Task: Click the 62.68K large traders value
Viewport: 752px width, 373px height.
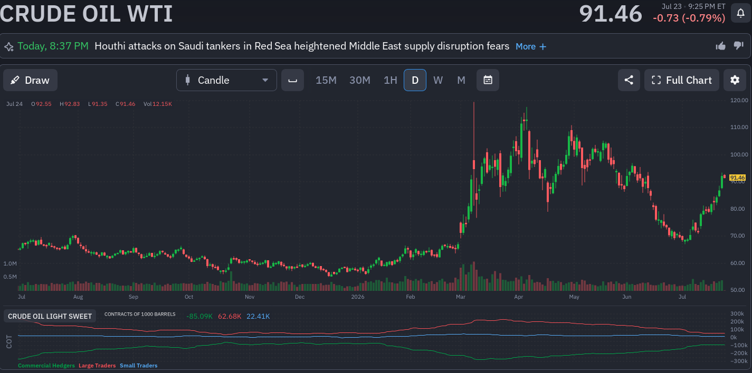Action: point(230,316)
